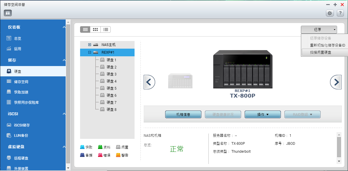Click the 闲置 legend icon
The image size is (348, 171).
tap(118, 147)
